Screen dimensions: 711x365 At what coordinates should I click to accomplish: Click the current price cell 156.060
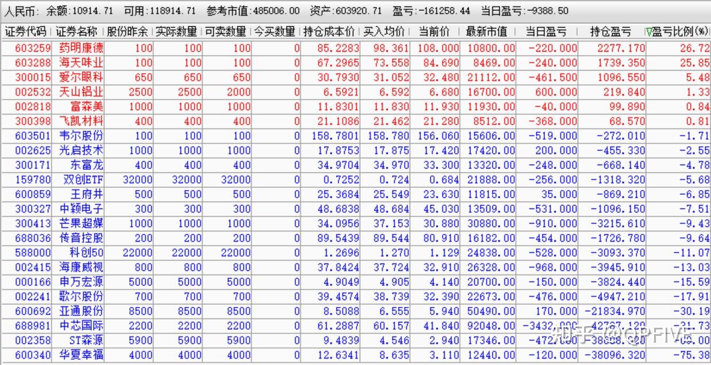coord(439,136)
